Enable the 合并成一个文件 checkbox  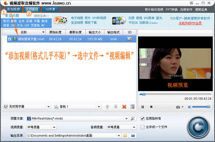point(143,127)
